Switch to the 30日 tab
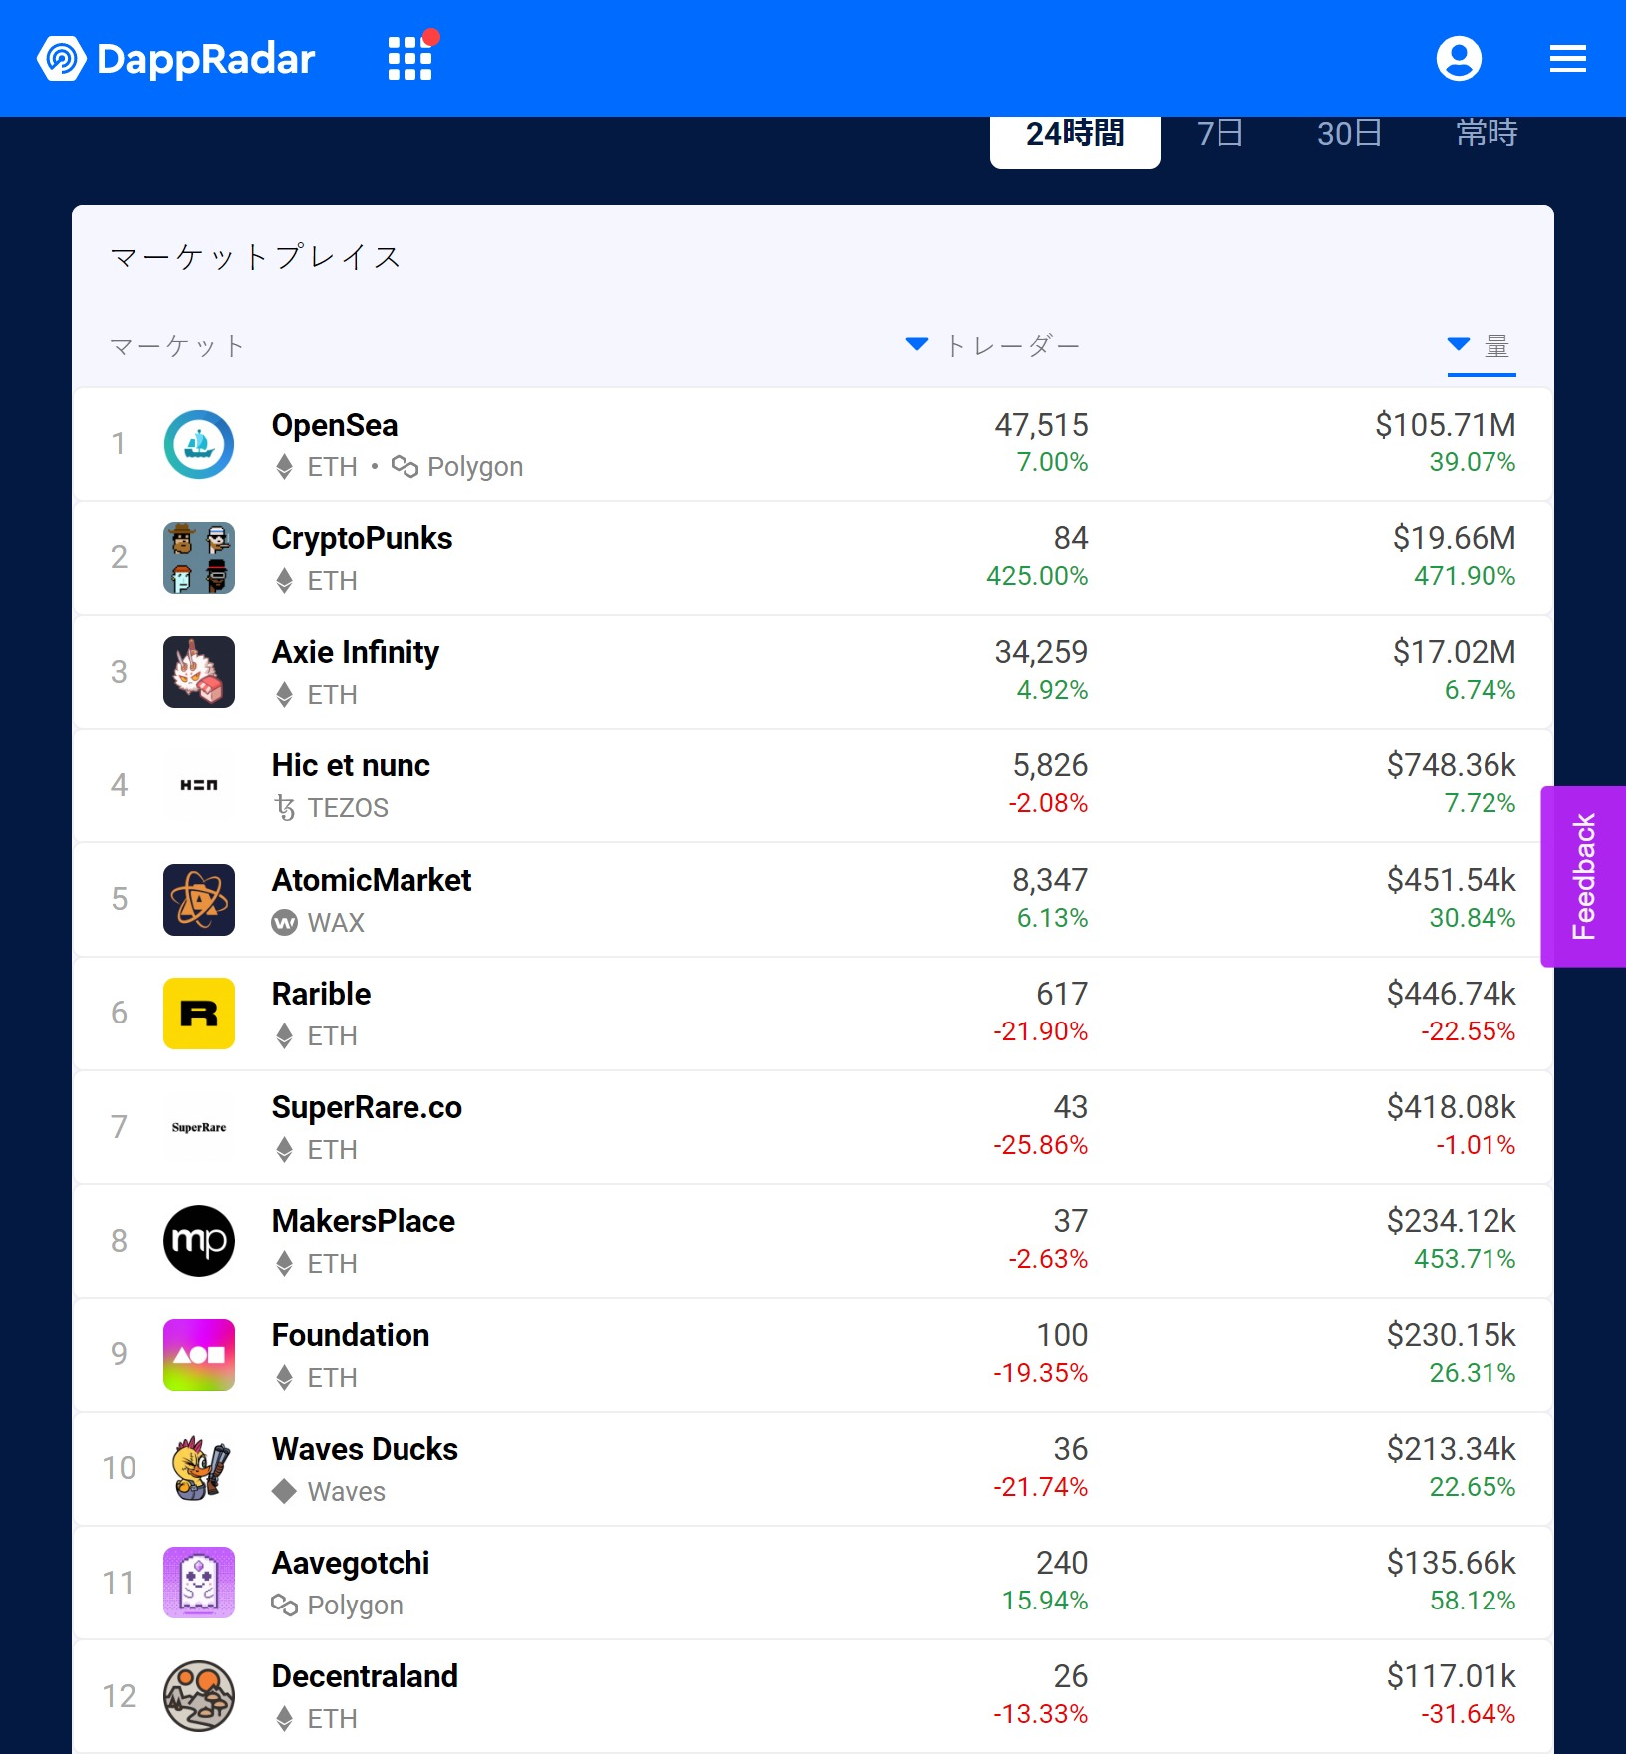This screenshot has height=1754, width=1626. (1349, 134)
